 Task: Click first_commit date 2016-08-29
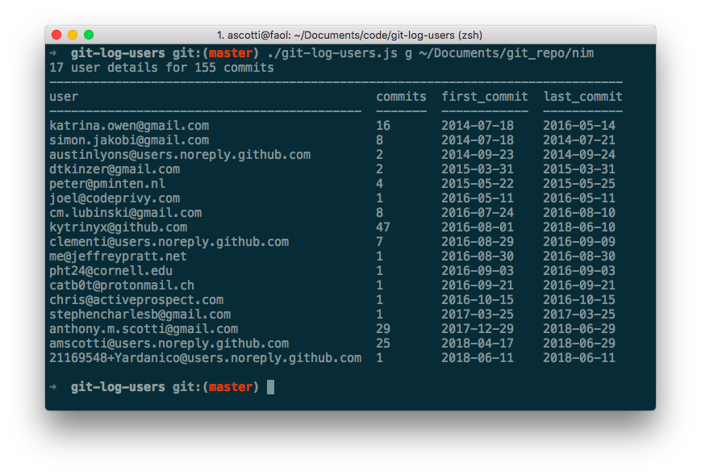[478, 242]
